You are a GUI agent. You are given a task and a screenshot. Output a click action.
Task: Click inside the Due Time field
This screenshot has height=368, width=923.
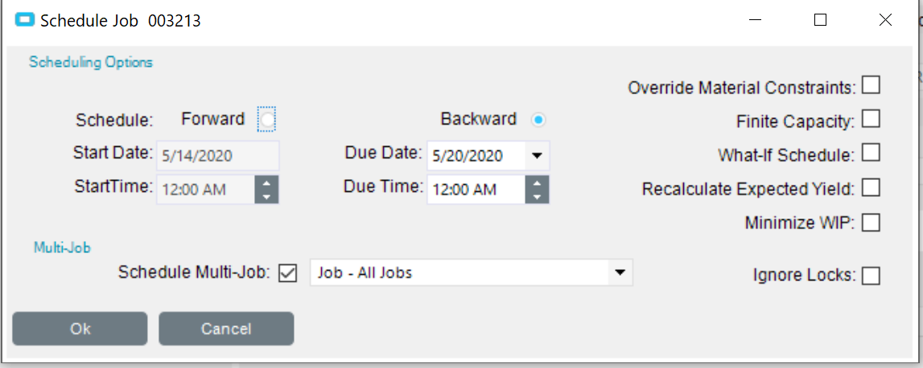[x=475, y=190]
